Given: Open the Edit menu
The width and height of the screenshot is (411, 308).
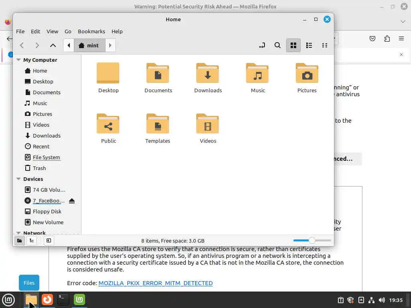Looking at the screenshot, I should click(x=35, y=31).
